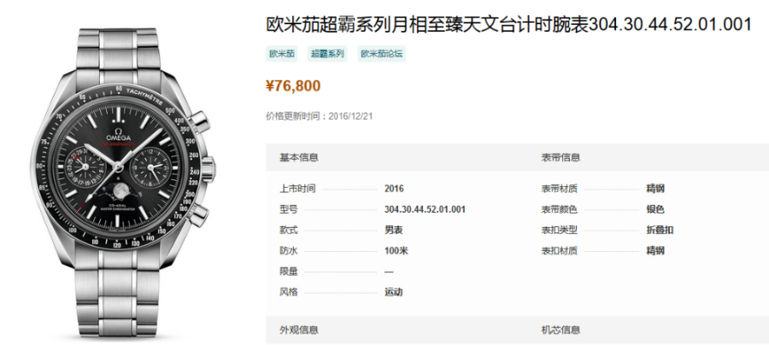The height and width of the screenshot is (345, 769).
Task: Click the 欧米茄 brand tag
Action: pos(282,54)
